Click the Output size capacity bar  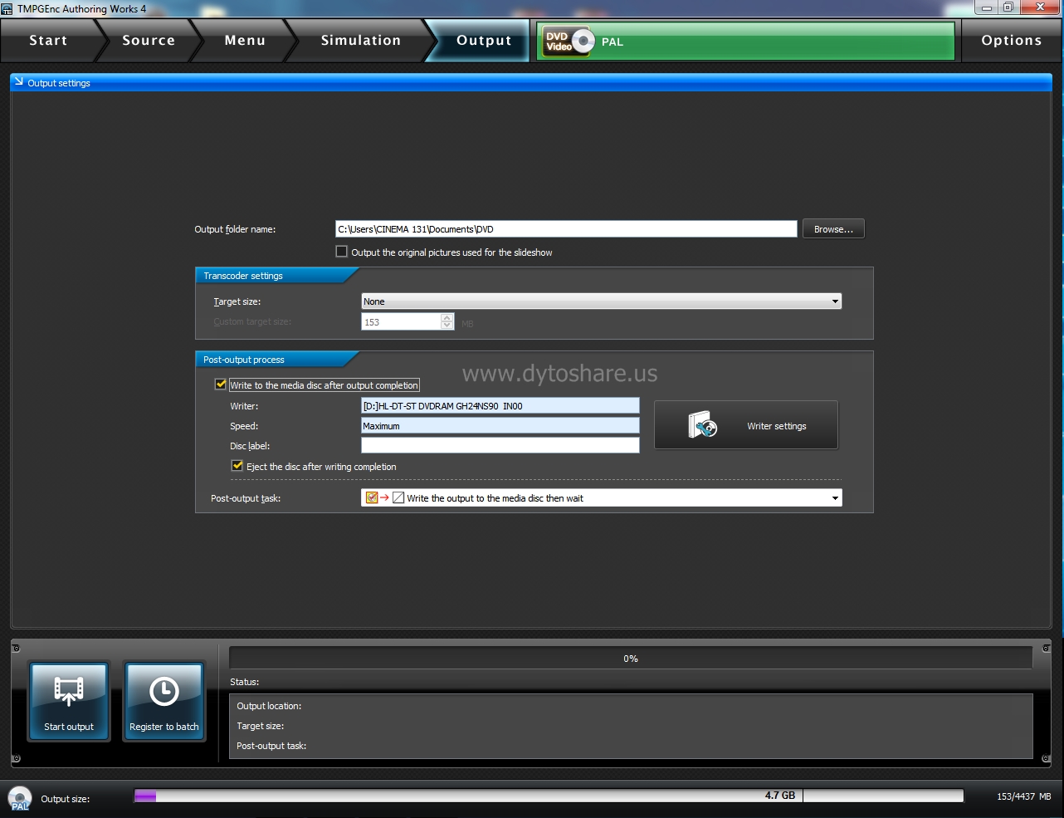pos(549,796)
